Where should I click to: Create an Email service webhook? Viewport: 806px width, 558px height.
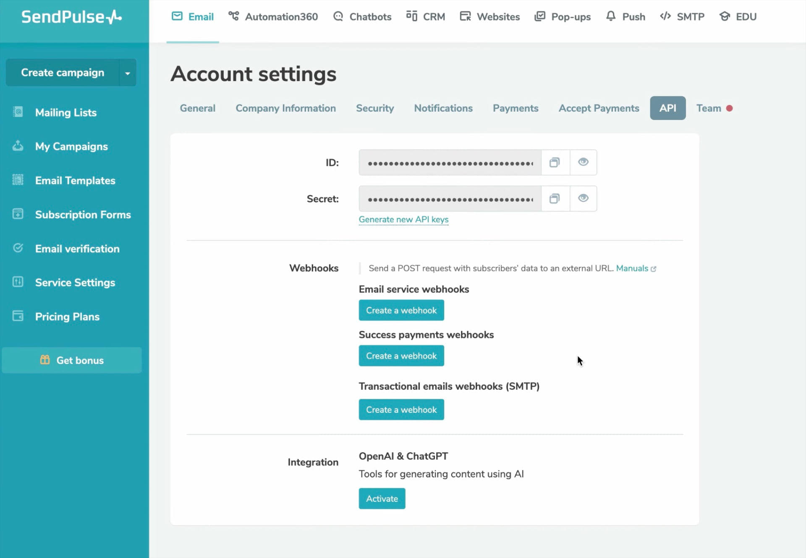401,310
